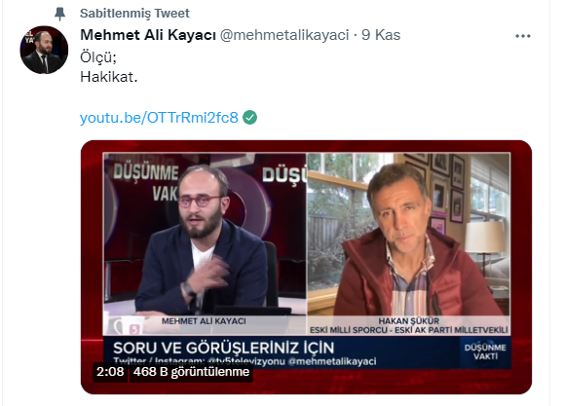Click the Twitter / Instagram handles ticker line
The width and height of the screenshot is (564, 406).
coord(244,361)
